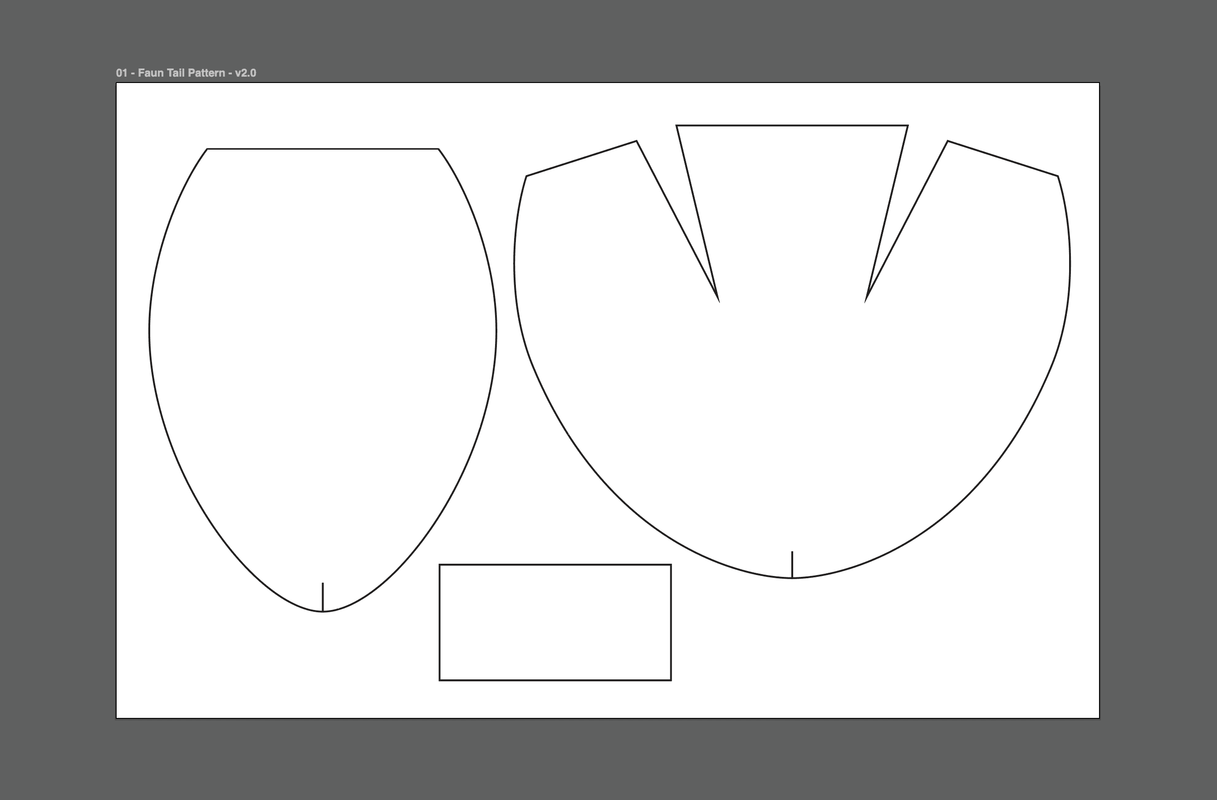The width and height of the screenshot is (1217, 800).
Task: Select the rectangle's bottom-right corner point
Action: pyautogui.click(x=671, y=680)
